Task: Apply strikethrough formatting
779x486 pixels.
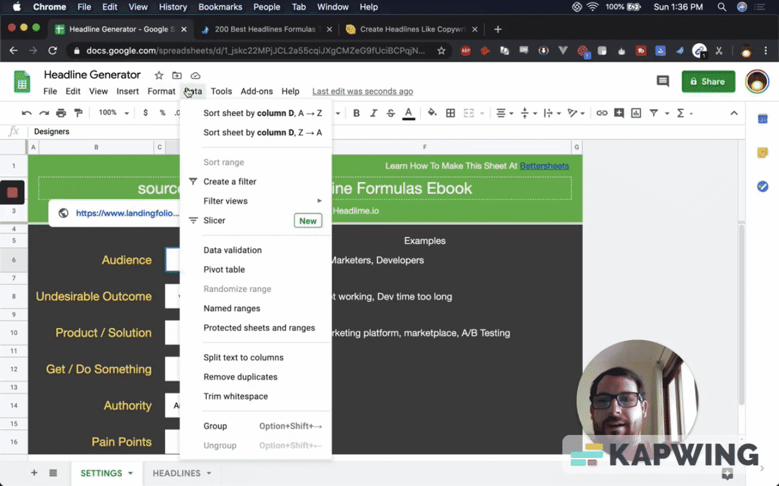Action: pyautogui.click(x=391, y=113)
